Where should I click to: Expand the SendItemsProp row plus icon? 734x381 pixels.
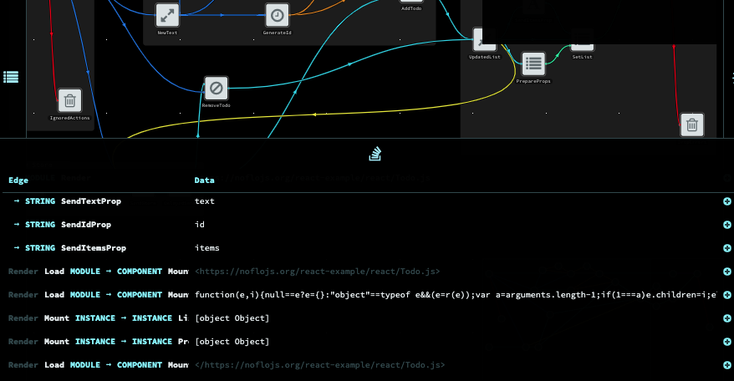pyautogui.click(x=727, y=248)
